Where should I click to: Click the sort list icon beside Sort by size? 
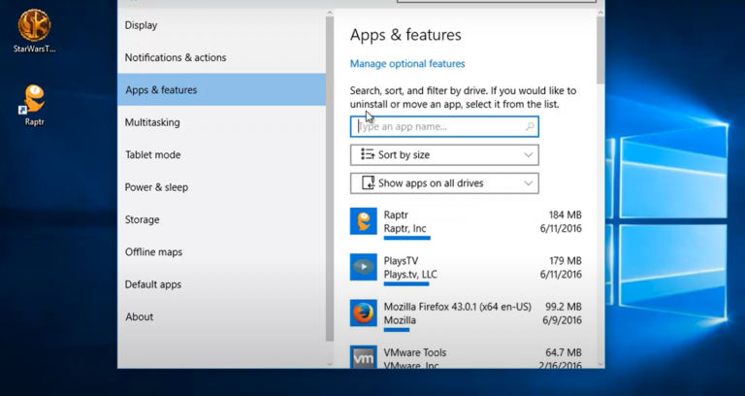[368, 154]
